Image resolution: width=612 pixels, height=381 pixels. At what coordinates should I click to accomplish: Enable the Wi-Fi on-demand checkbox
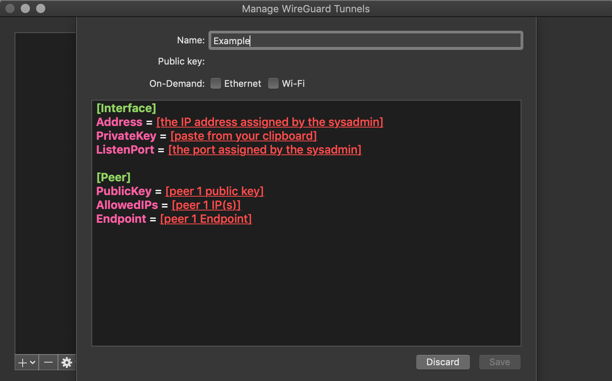point(273,83)
